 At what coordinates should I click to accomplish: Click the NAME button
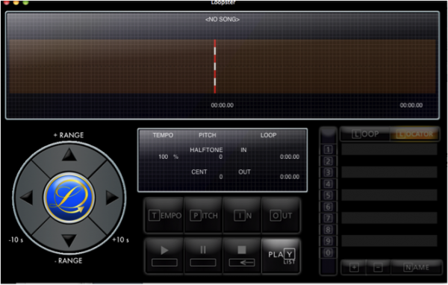[417, 268]
